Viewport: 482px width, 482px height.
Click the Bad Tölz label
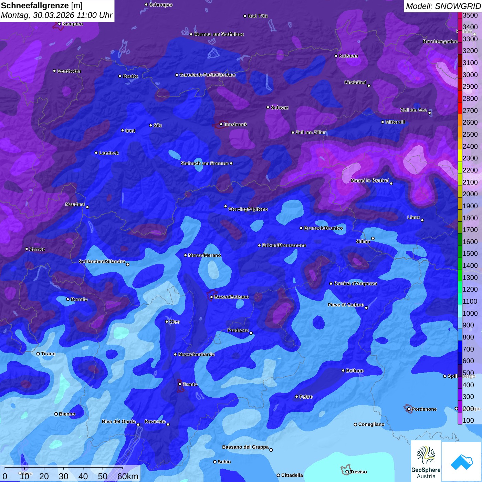pos(258,16)
